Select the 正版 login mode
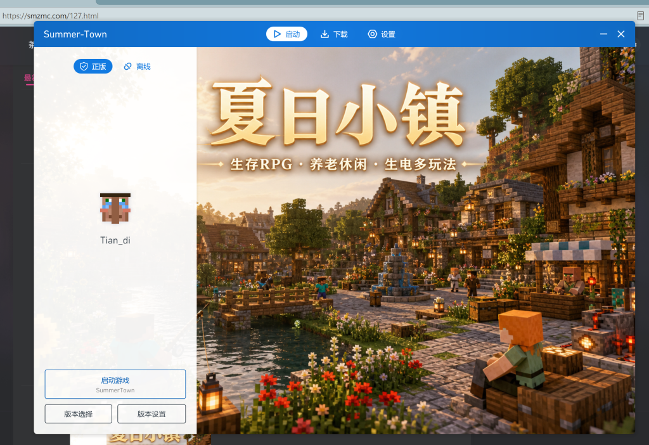 click(93, 66)
